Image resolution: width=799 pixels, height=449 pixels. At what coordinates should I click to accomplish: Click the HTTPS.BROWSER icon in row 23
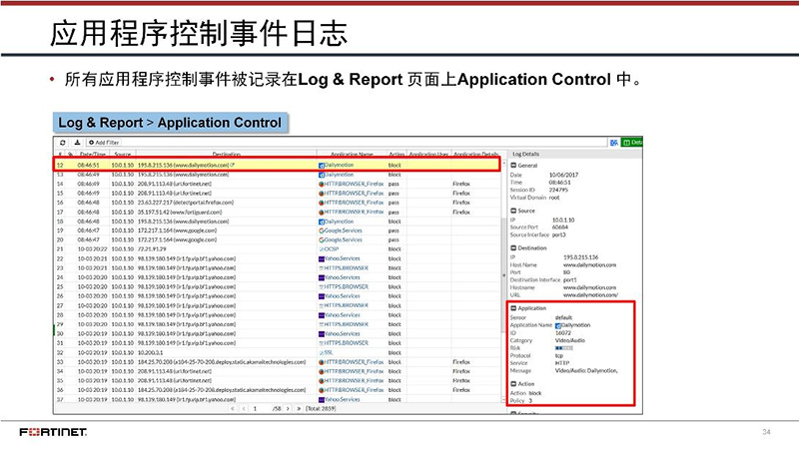[322, 268]
